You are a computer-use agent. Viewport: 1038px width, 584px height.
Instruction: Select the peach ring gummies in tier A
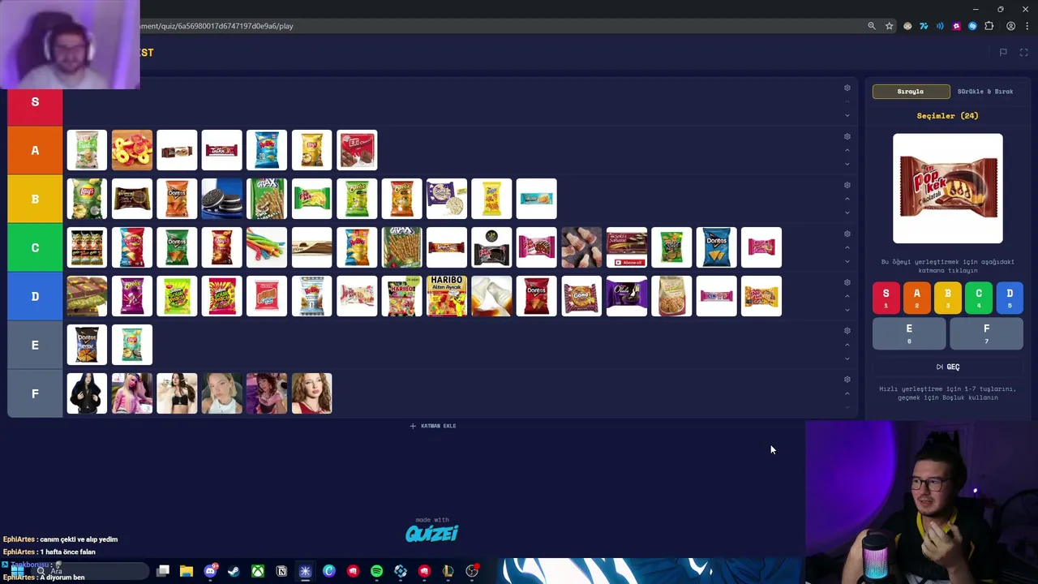[132, 150]
